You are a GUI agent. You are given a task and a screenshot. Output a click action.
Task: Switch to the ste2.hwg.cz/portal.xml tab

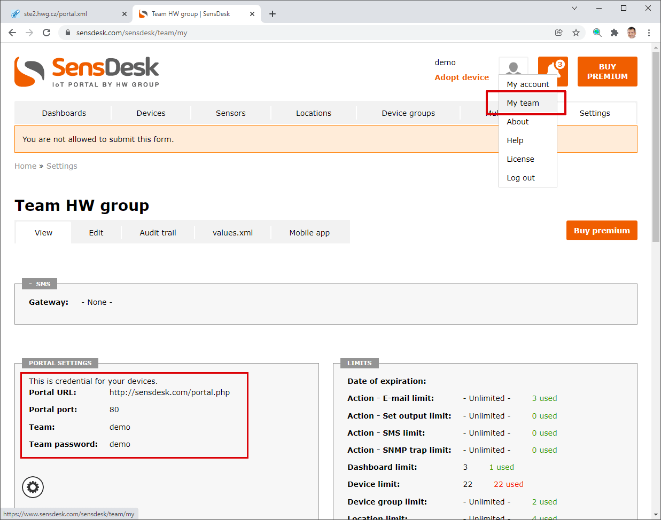pyautogui.click(x=69, y=14)
